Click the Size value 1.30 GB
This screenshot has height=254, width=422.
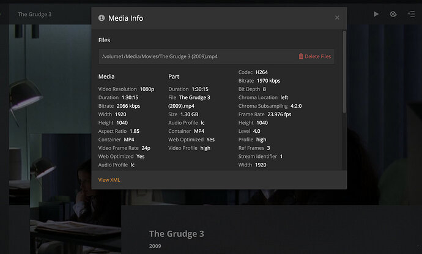(x=189, y=114)
